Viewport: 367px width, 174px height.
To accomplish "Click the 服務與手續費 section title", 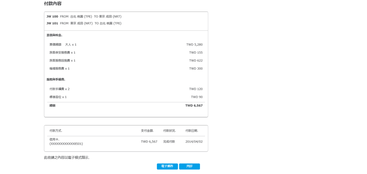I will [x=56, y=79].
